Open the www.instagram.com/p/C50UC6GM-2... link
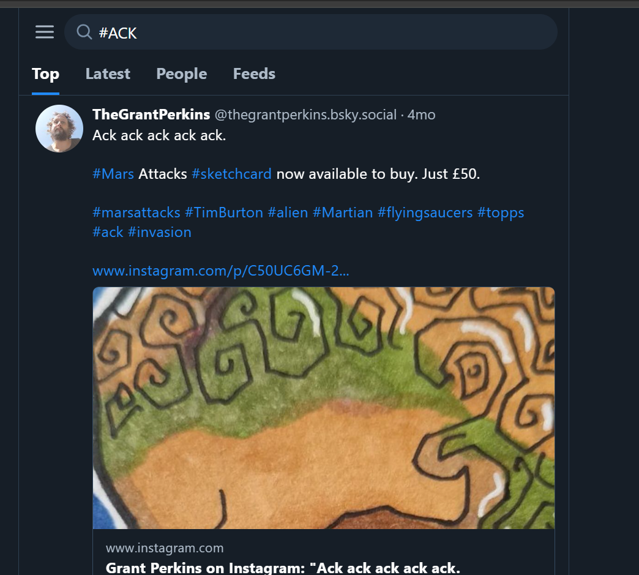This screenshot has width=639, height=575. point(221,271)
